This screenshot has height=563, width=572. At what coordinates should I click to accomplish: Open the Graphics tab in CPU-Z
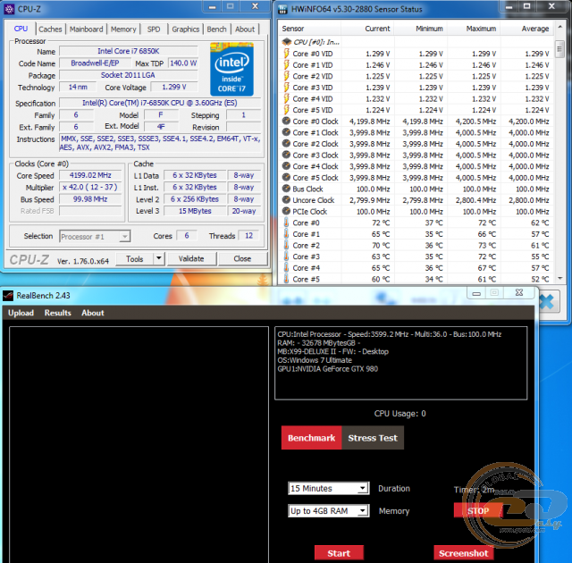coord(186,29)
